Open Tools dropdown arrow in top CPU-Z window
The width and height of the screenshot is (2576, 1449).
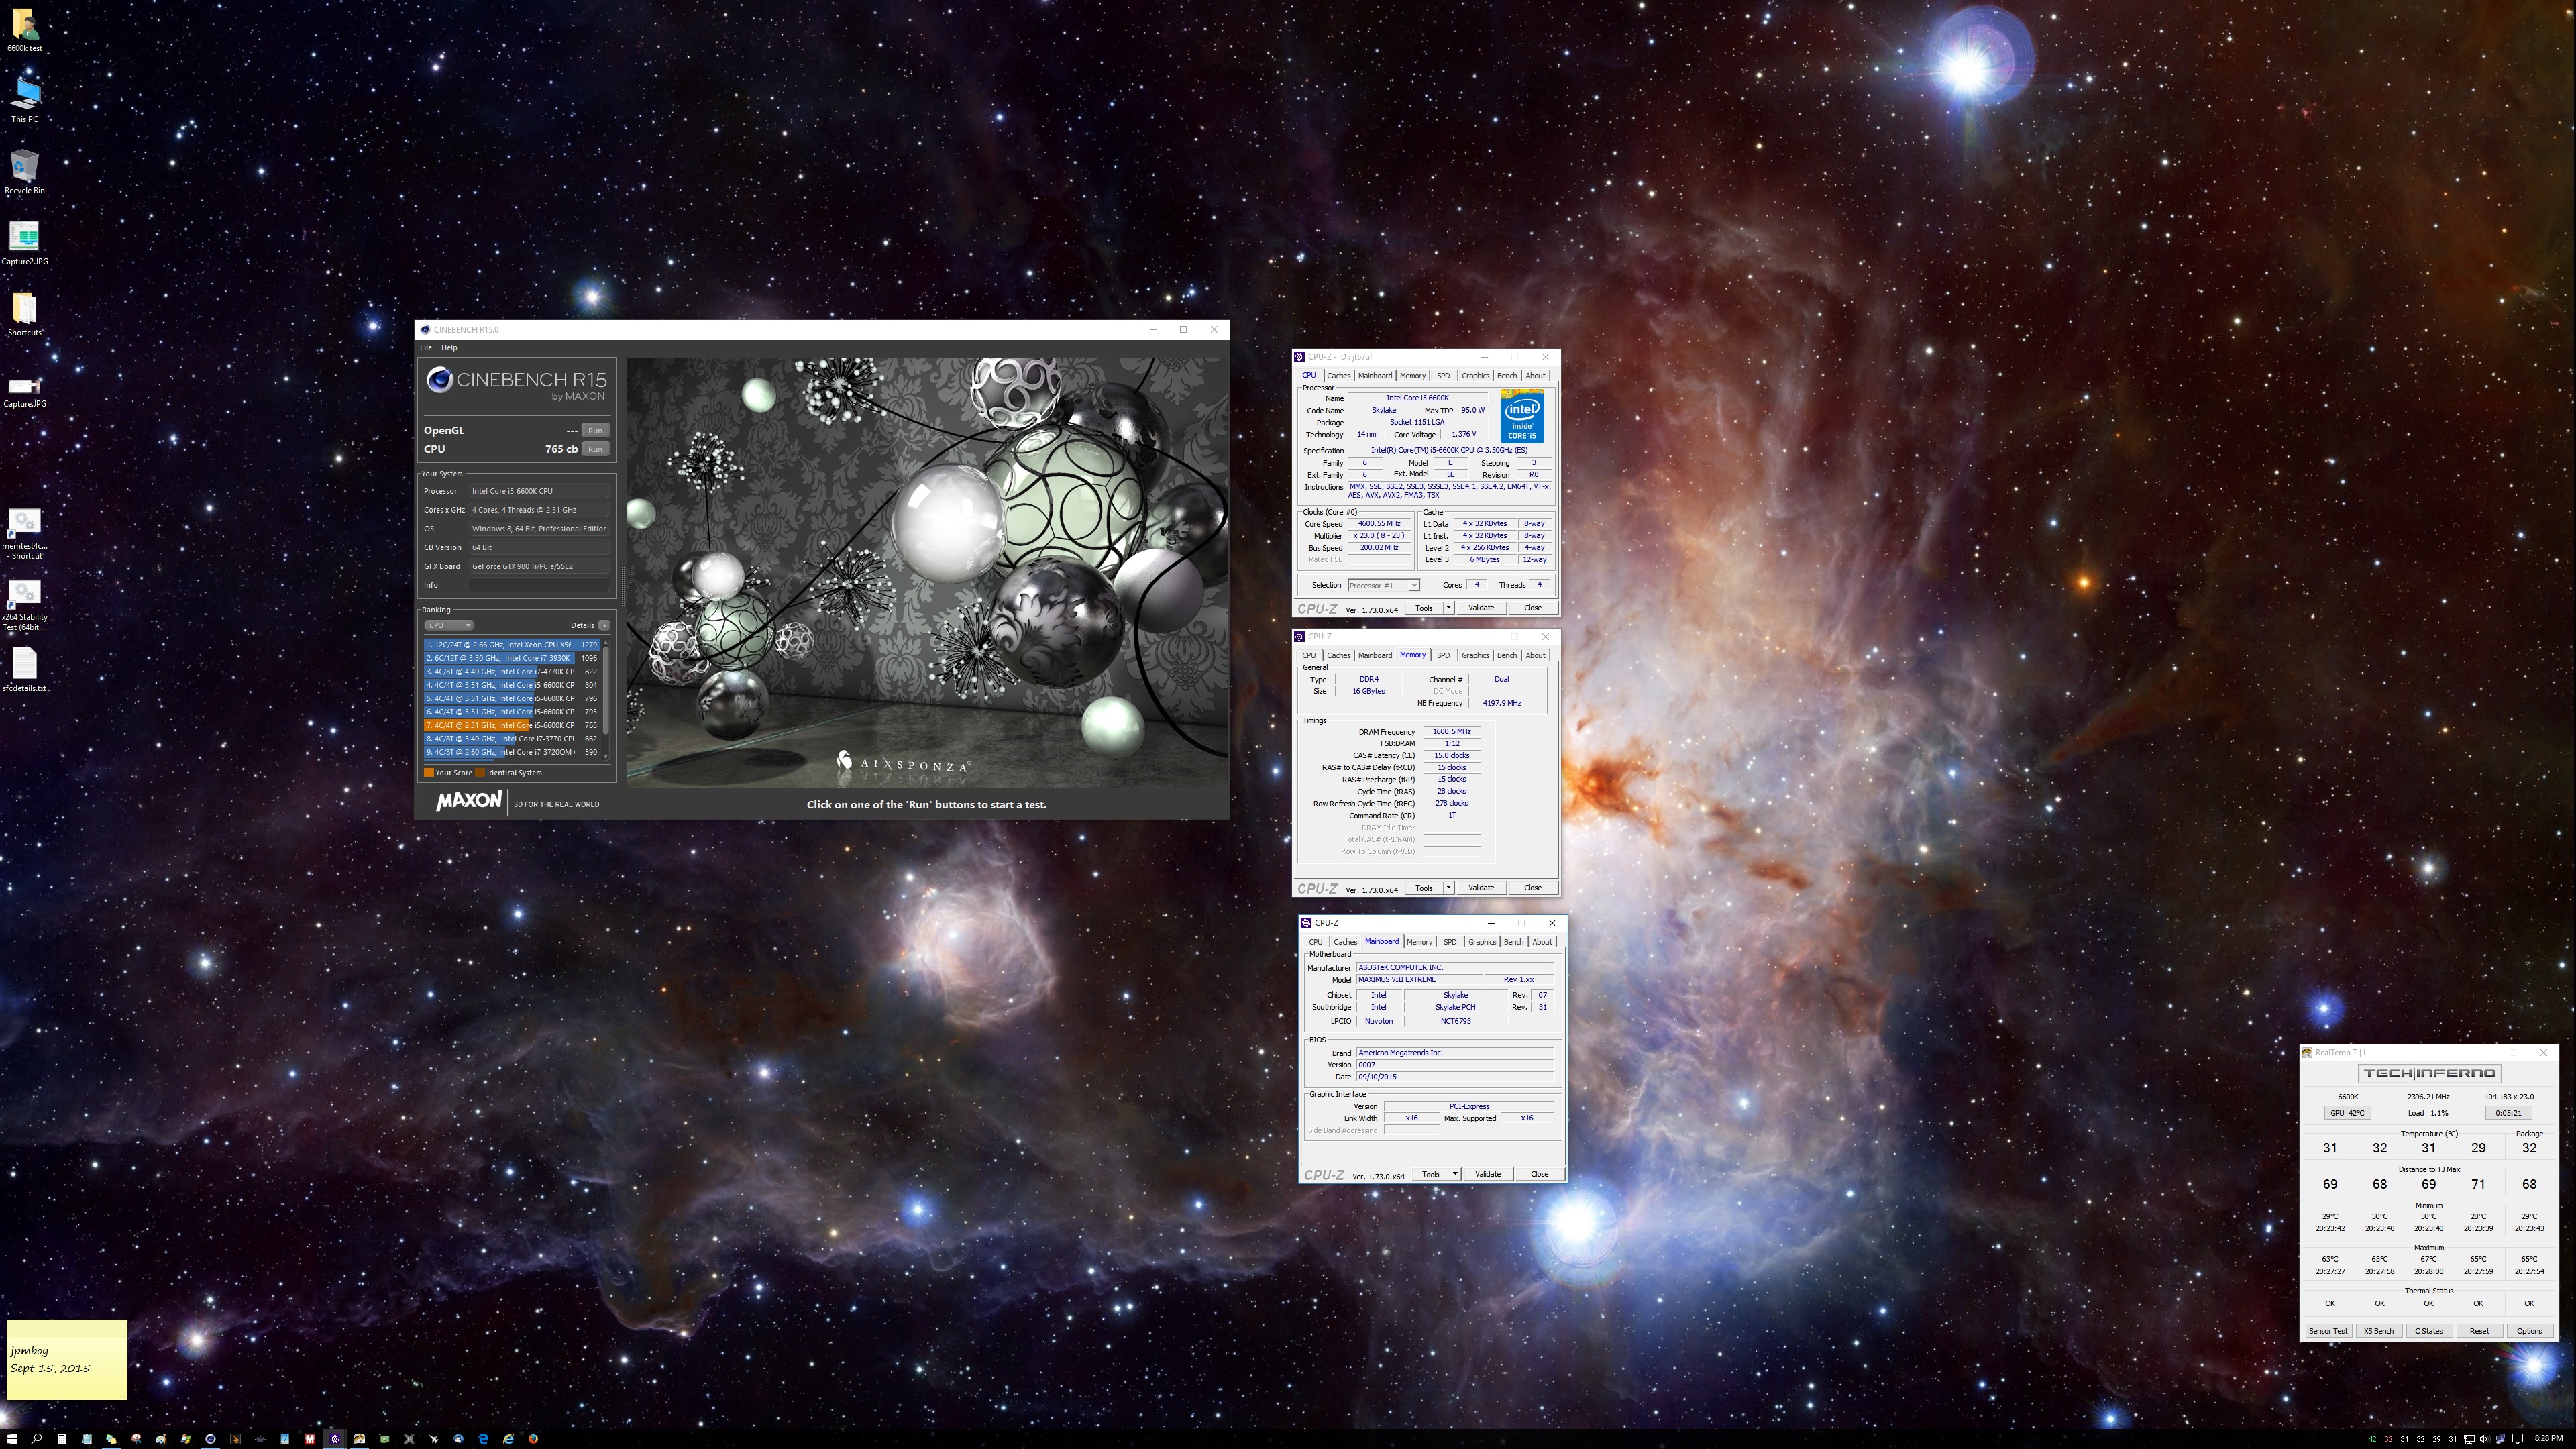(x=1448, y=608)
